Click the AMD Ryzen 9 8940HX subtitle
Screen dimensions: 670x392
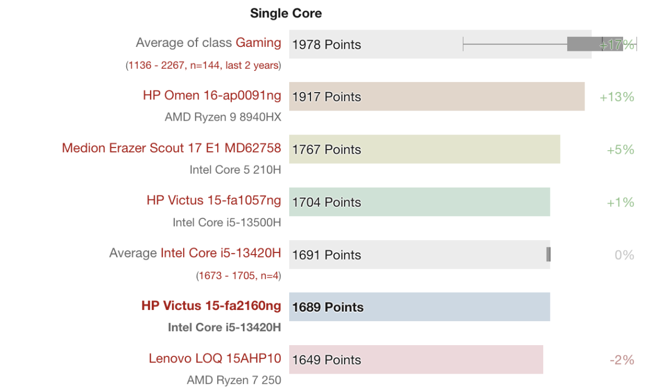click(223, 117)
